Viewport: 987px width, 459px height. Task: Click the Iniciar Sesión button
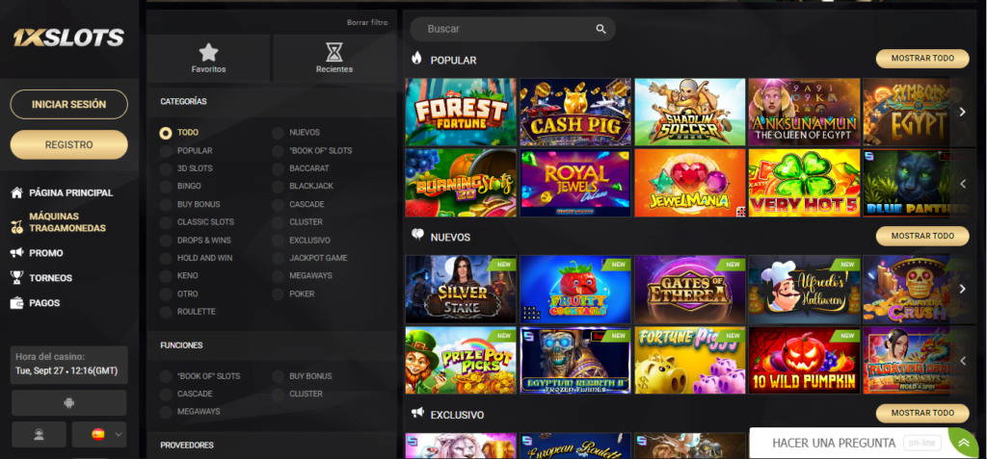[x=69, y=104]
